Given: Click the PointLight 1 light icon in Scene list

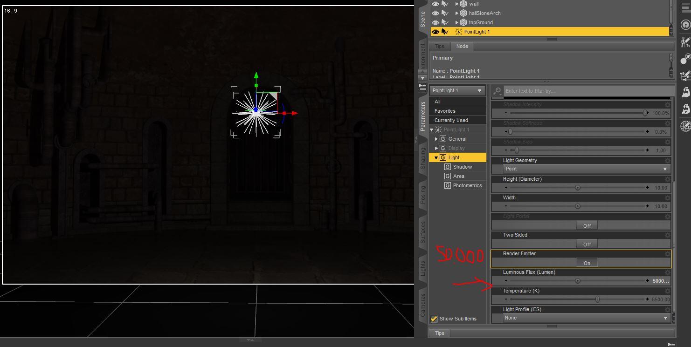Looking at the screenshot, I should pos(459,32).
